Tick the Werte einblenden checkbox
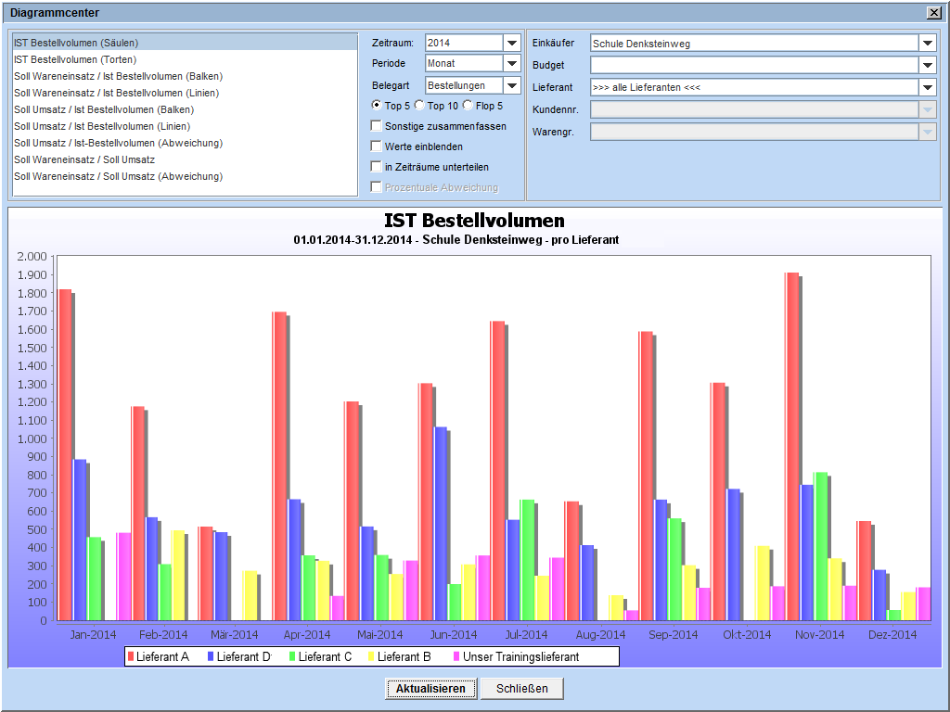 coord(376,146)
